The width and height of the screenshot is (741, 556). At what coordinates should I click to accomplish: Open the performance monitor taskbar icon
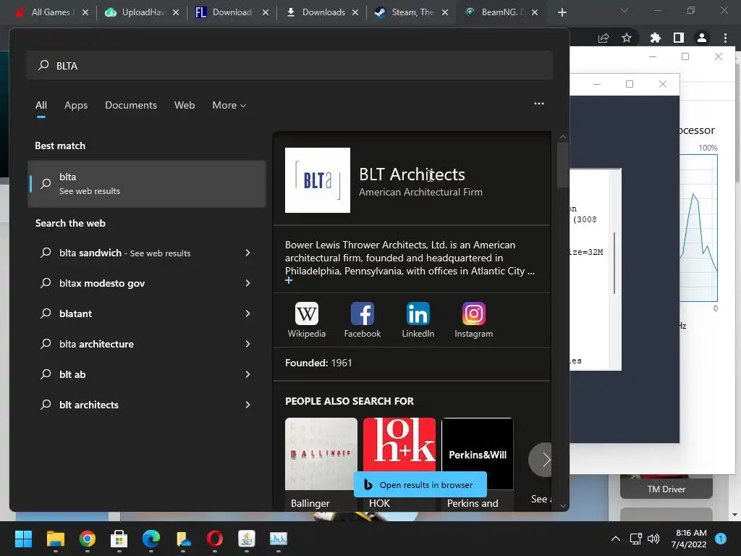coord(279,539)
